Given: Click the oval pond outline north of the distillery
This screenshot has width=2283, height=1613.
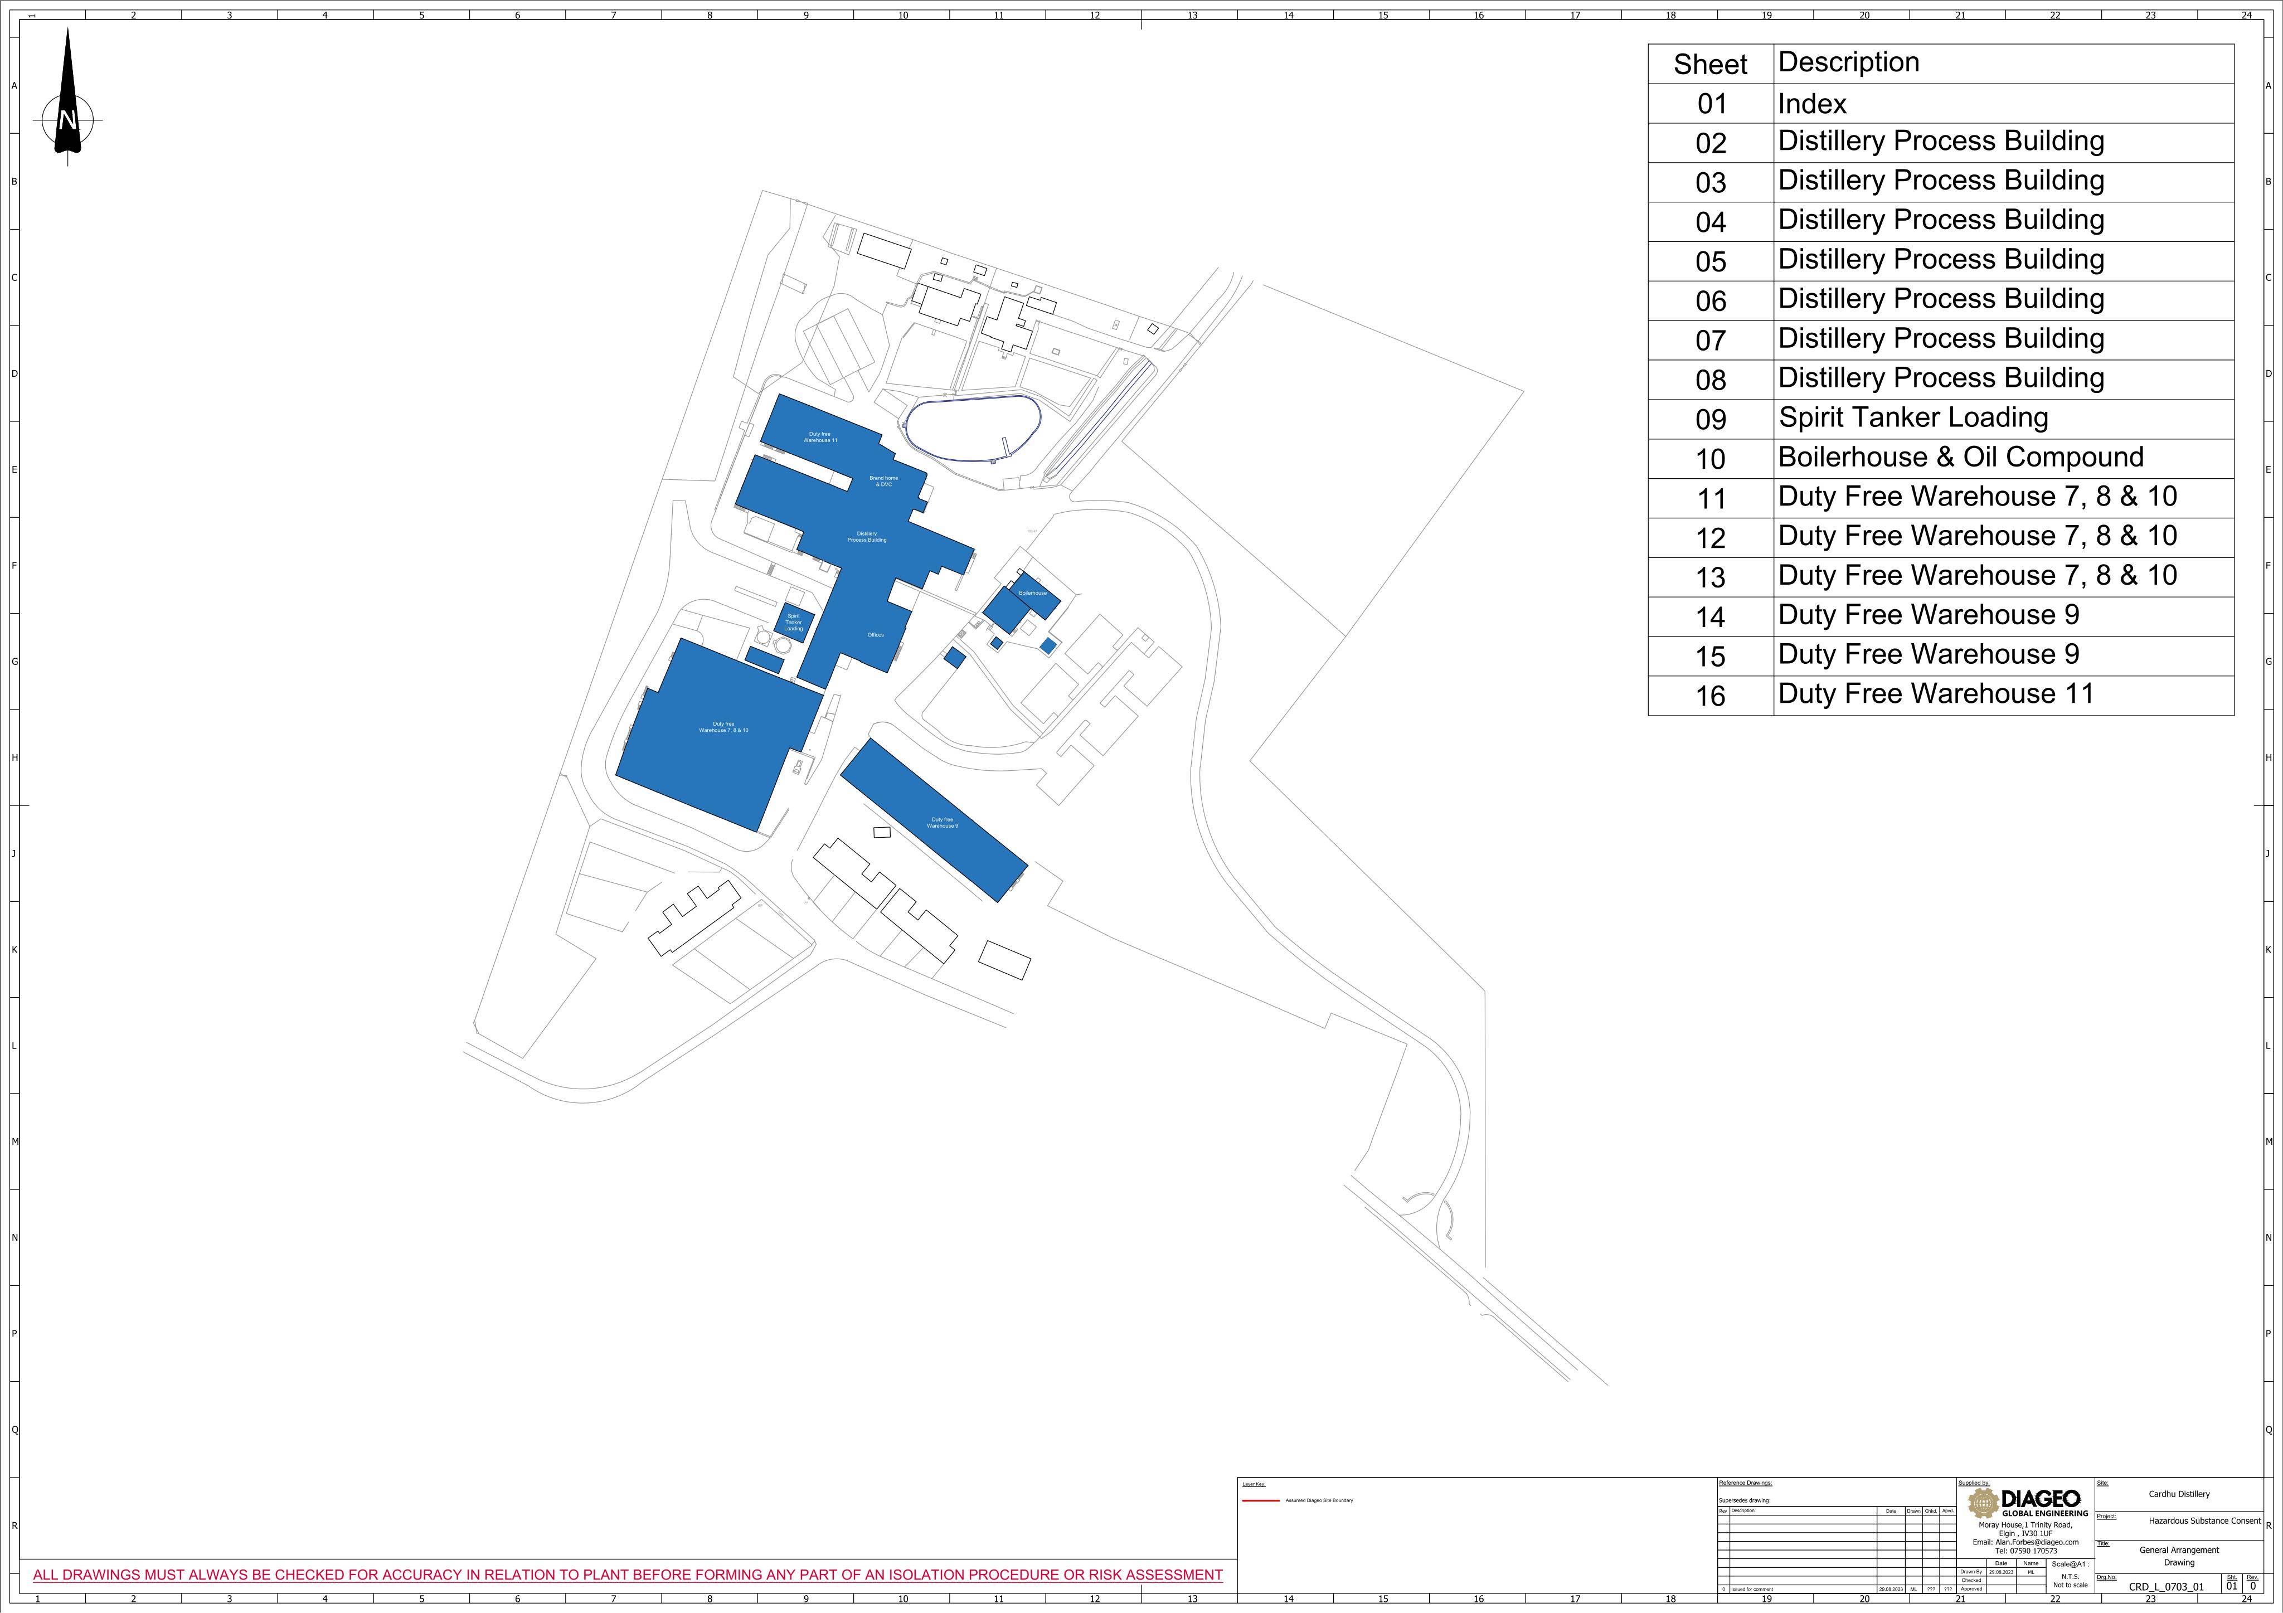Looking at the screenshot, I should pyautogui.click(x=973, y=427).
